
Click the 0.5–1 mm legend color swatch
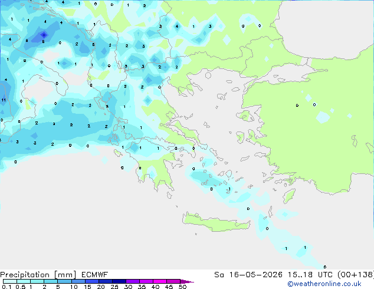[x=24, y=281]
